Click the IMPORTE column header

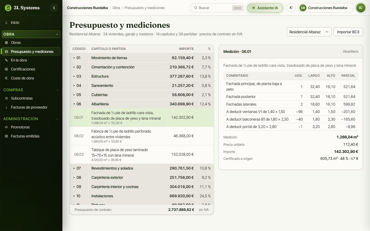click(186, 49)
